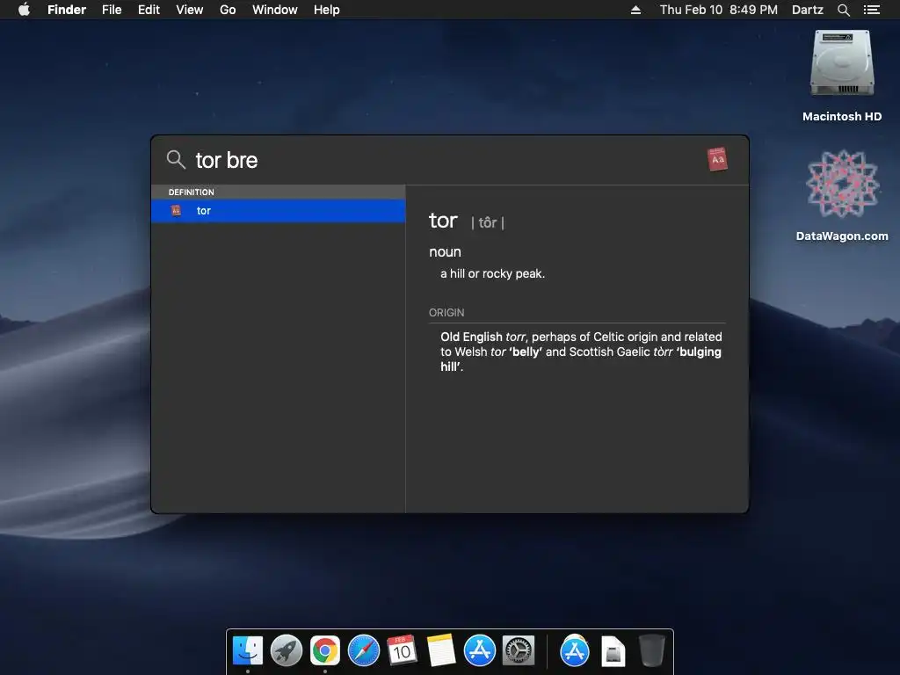Open the Finder menu in the menu bar
This screenshot has height=675, width=900.
pos(67,10)
